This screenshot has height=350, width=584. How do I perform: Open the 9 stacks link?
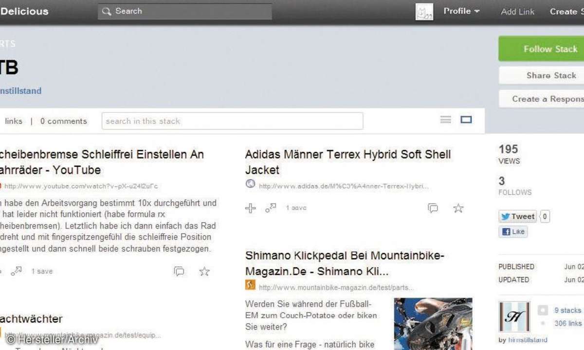coord(567,310)
